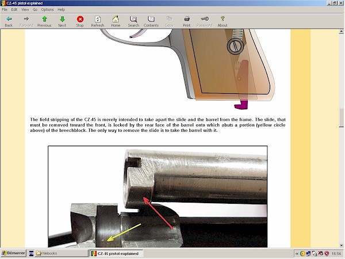Open the Edit menu
345x259 pixels.
pos(14,9)
